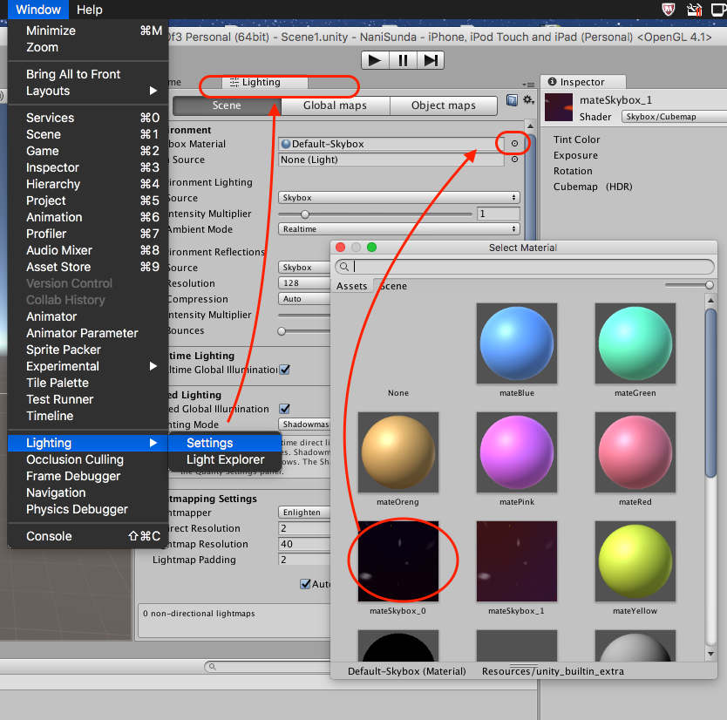Open the Lighting Mode Shadowmask dropdown

pos(304,425)
